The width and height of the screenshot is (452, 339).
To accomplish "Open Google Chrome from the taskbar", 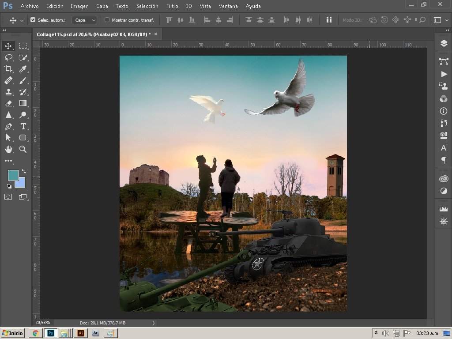I will (36, 333).
